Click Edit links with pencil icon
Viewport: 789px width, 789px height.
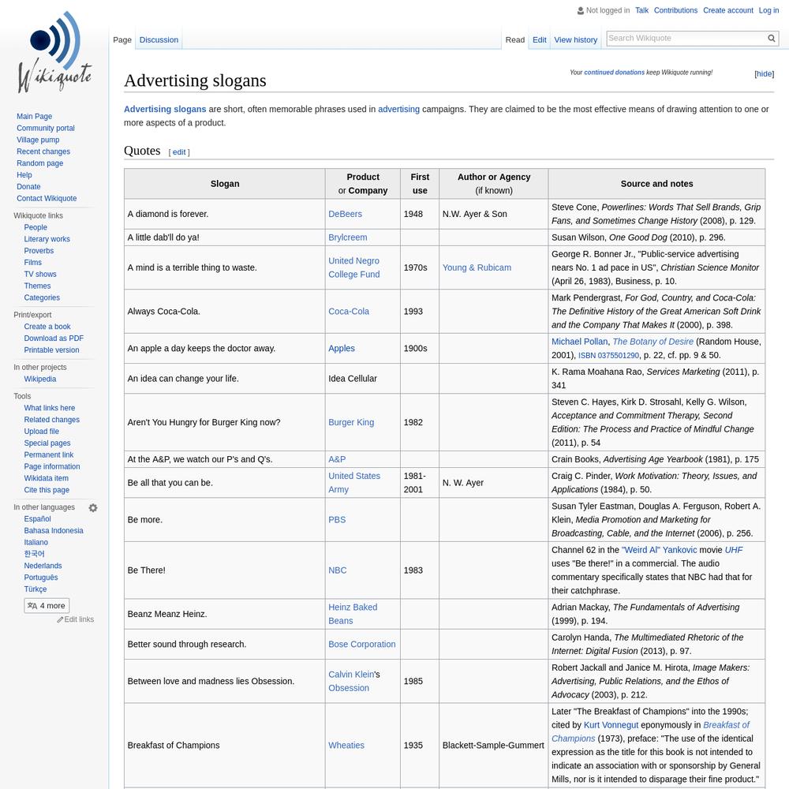(x=76, y=619)
